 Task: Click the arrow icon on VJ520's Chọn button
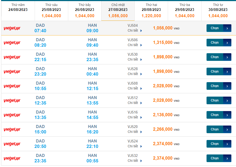coord(227,129)
